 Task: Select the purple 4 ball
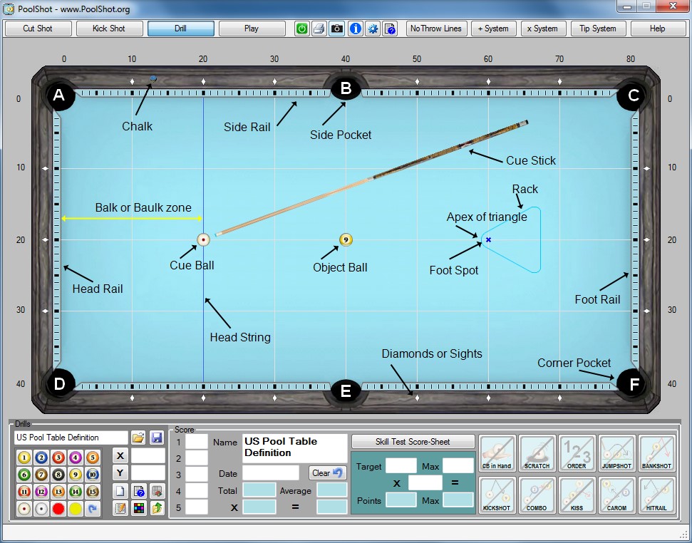(76, 457)
